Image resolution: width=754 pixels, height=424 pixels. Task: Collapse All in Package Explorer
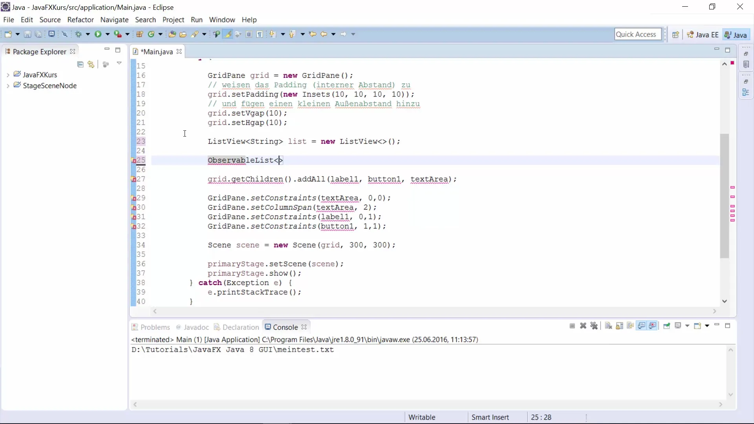[81, 64]
